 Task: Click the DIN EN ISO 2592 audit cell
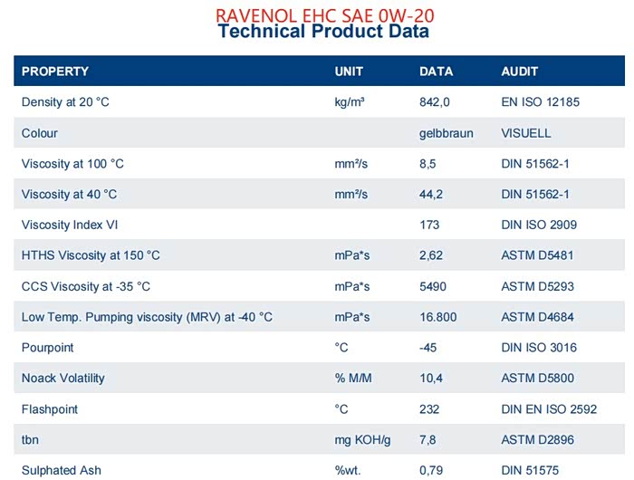pos(549,409)
